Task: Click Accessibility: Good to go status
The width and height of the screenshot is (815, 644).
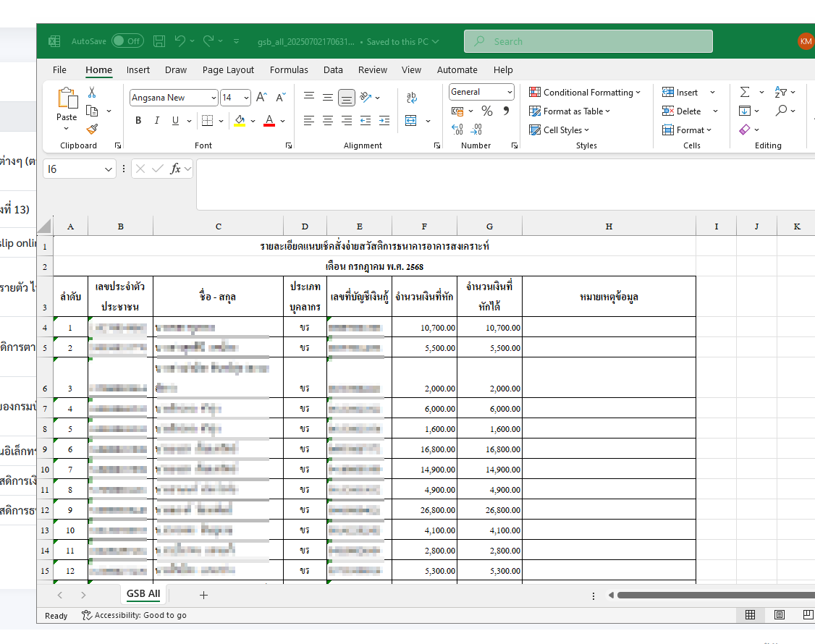Action: click(135, 615)
